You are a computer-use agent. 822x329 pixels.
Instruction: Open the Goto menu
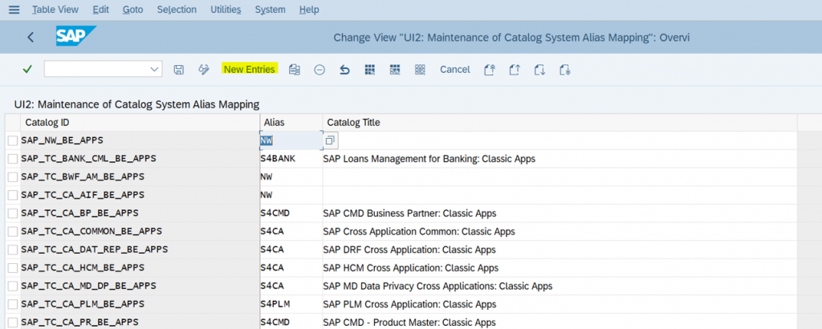click(132, 10)
